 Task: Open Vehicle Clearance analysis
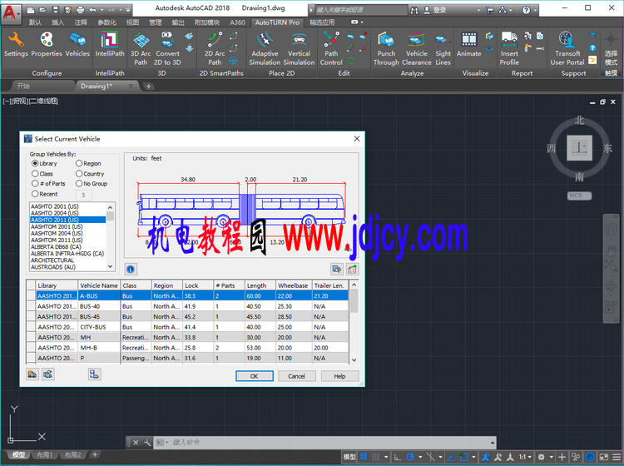pyautogui.click(x=416, y=48)
